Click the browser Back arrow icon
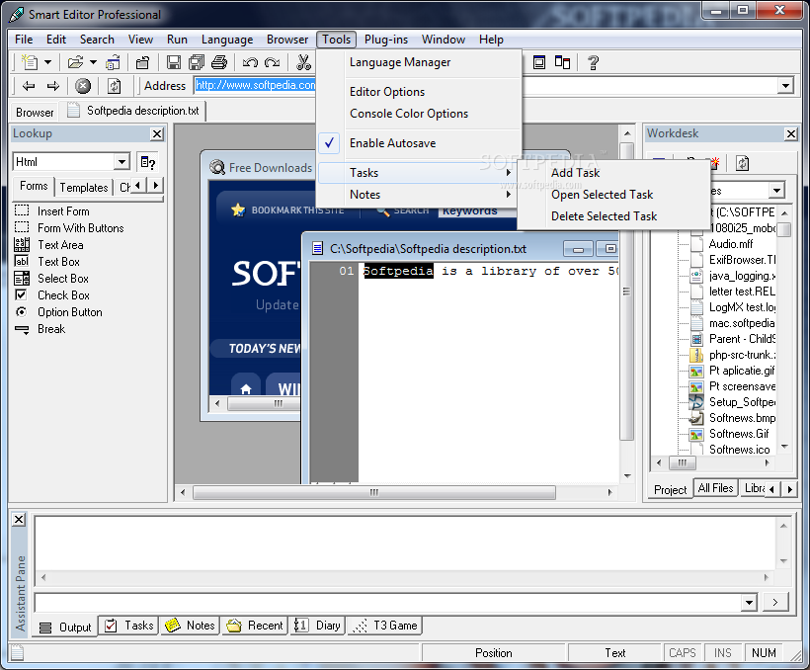 (29, 86)
